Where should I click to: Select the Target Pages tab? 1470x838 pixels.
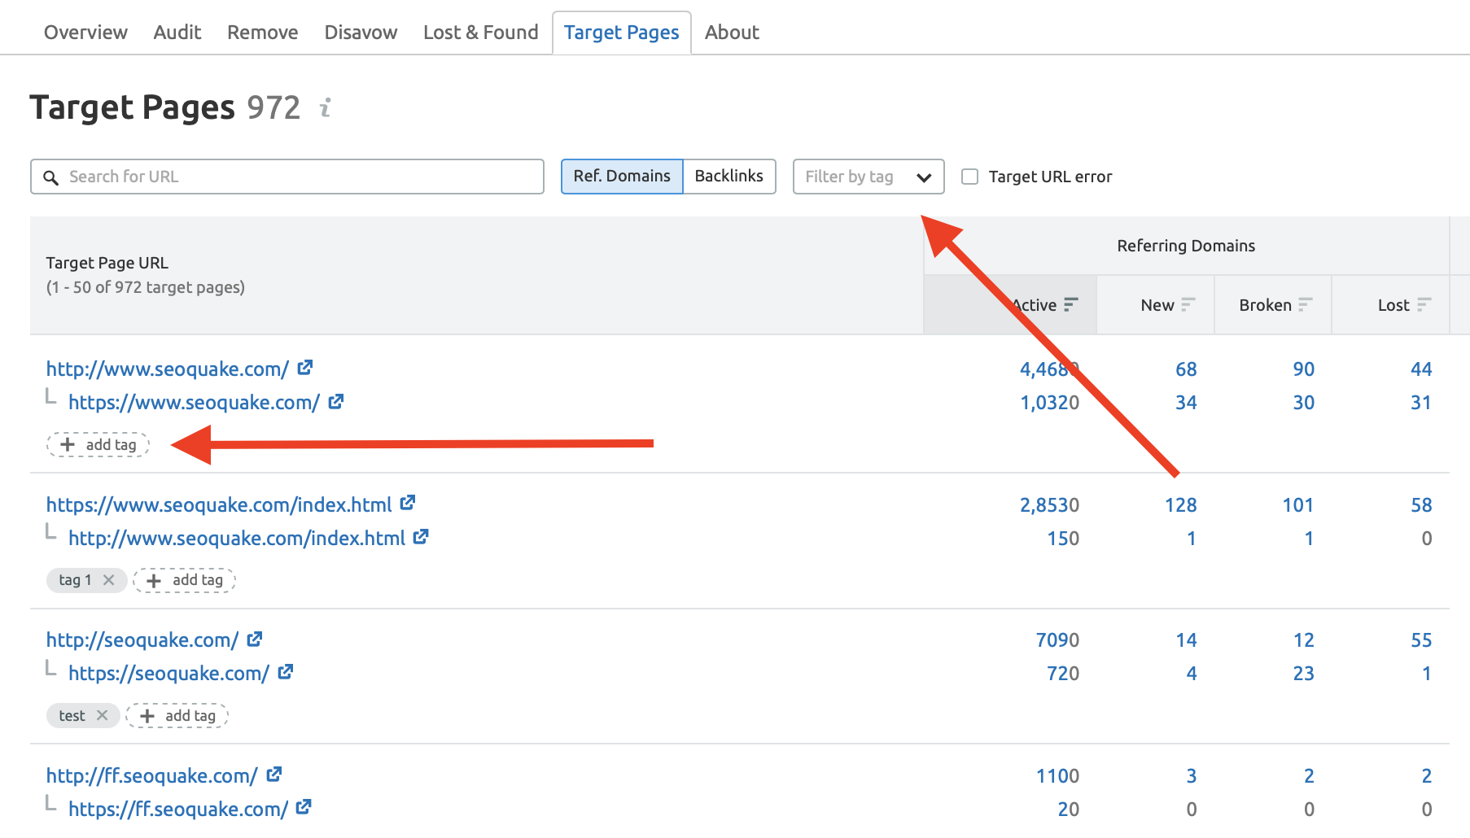pos(622,33)
